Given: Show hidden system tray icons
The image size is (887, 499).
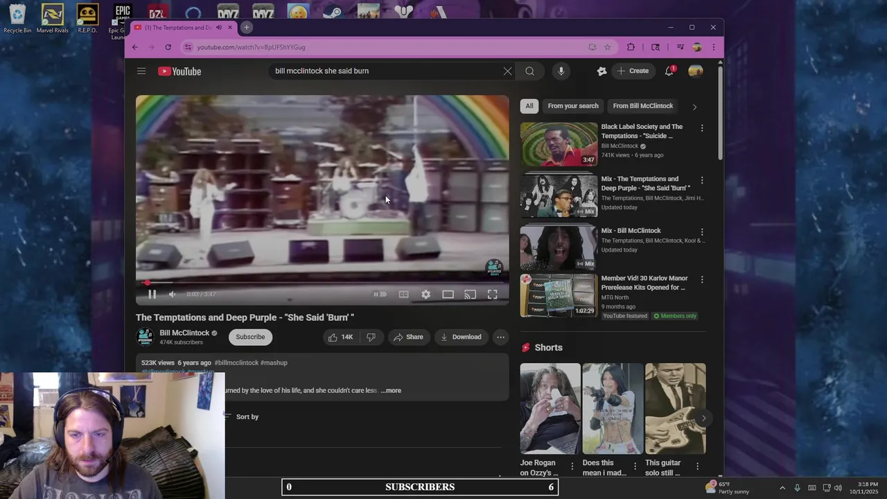Looking at the screenshot, I should [782, 488].
